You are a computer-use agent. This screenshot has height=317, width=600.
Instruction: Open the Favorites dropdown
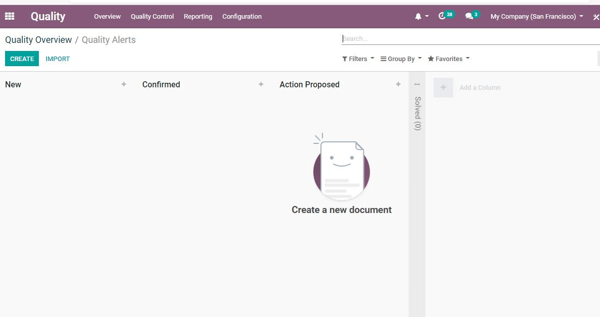click(449, 59)
